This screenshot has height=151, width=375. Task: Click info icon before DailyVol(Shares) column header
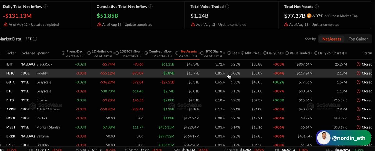316,53
